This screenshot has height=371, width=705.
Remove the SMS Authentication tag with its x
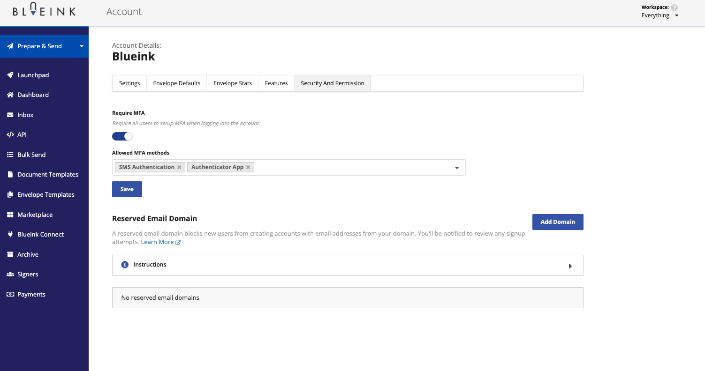tap(179, 167)
